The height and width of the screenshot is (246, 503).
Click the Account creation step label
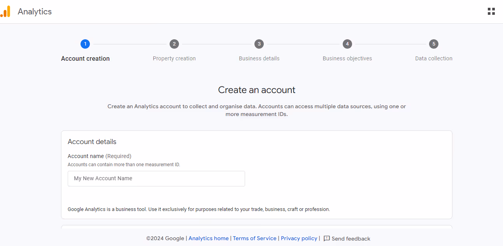click(85, 59)
